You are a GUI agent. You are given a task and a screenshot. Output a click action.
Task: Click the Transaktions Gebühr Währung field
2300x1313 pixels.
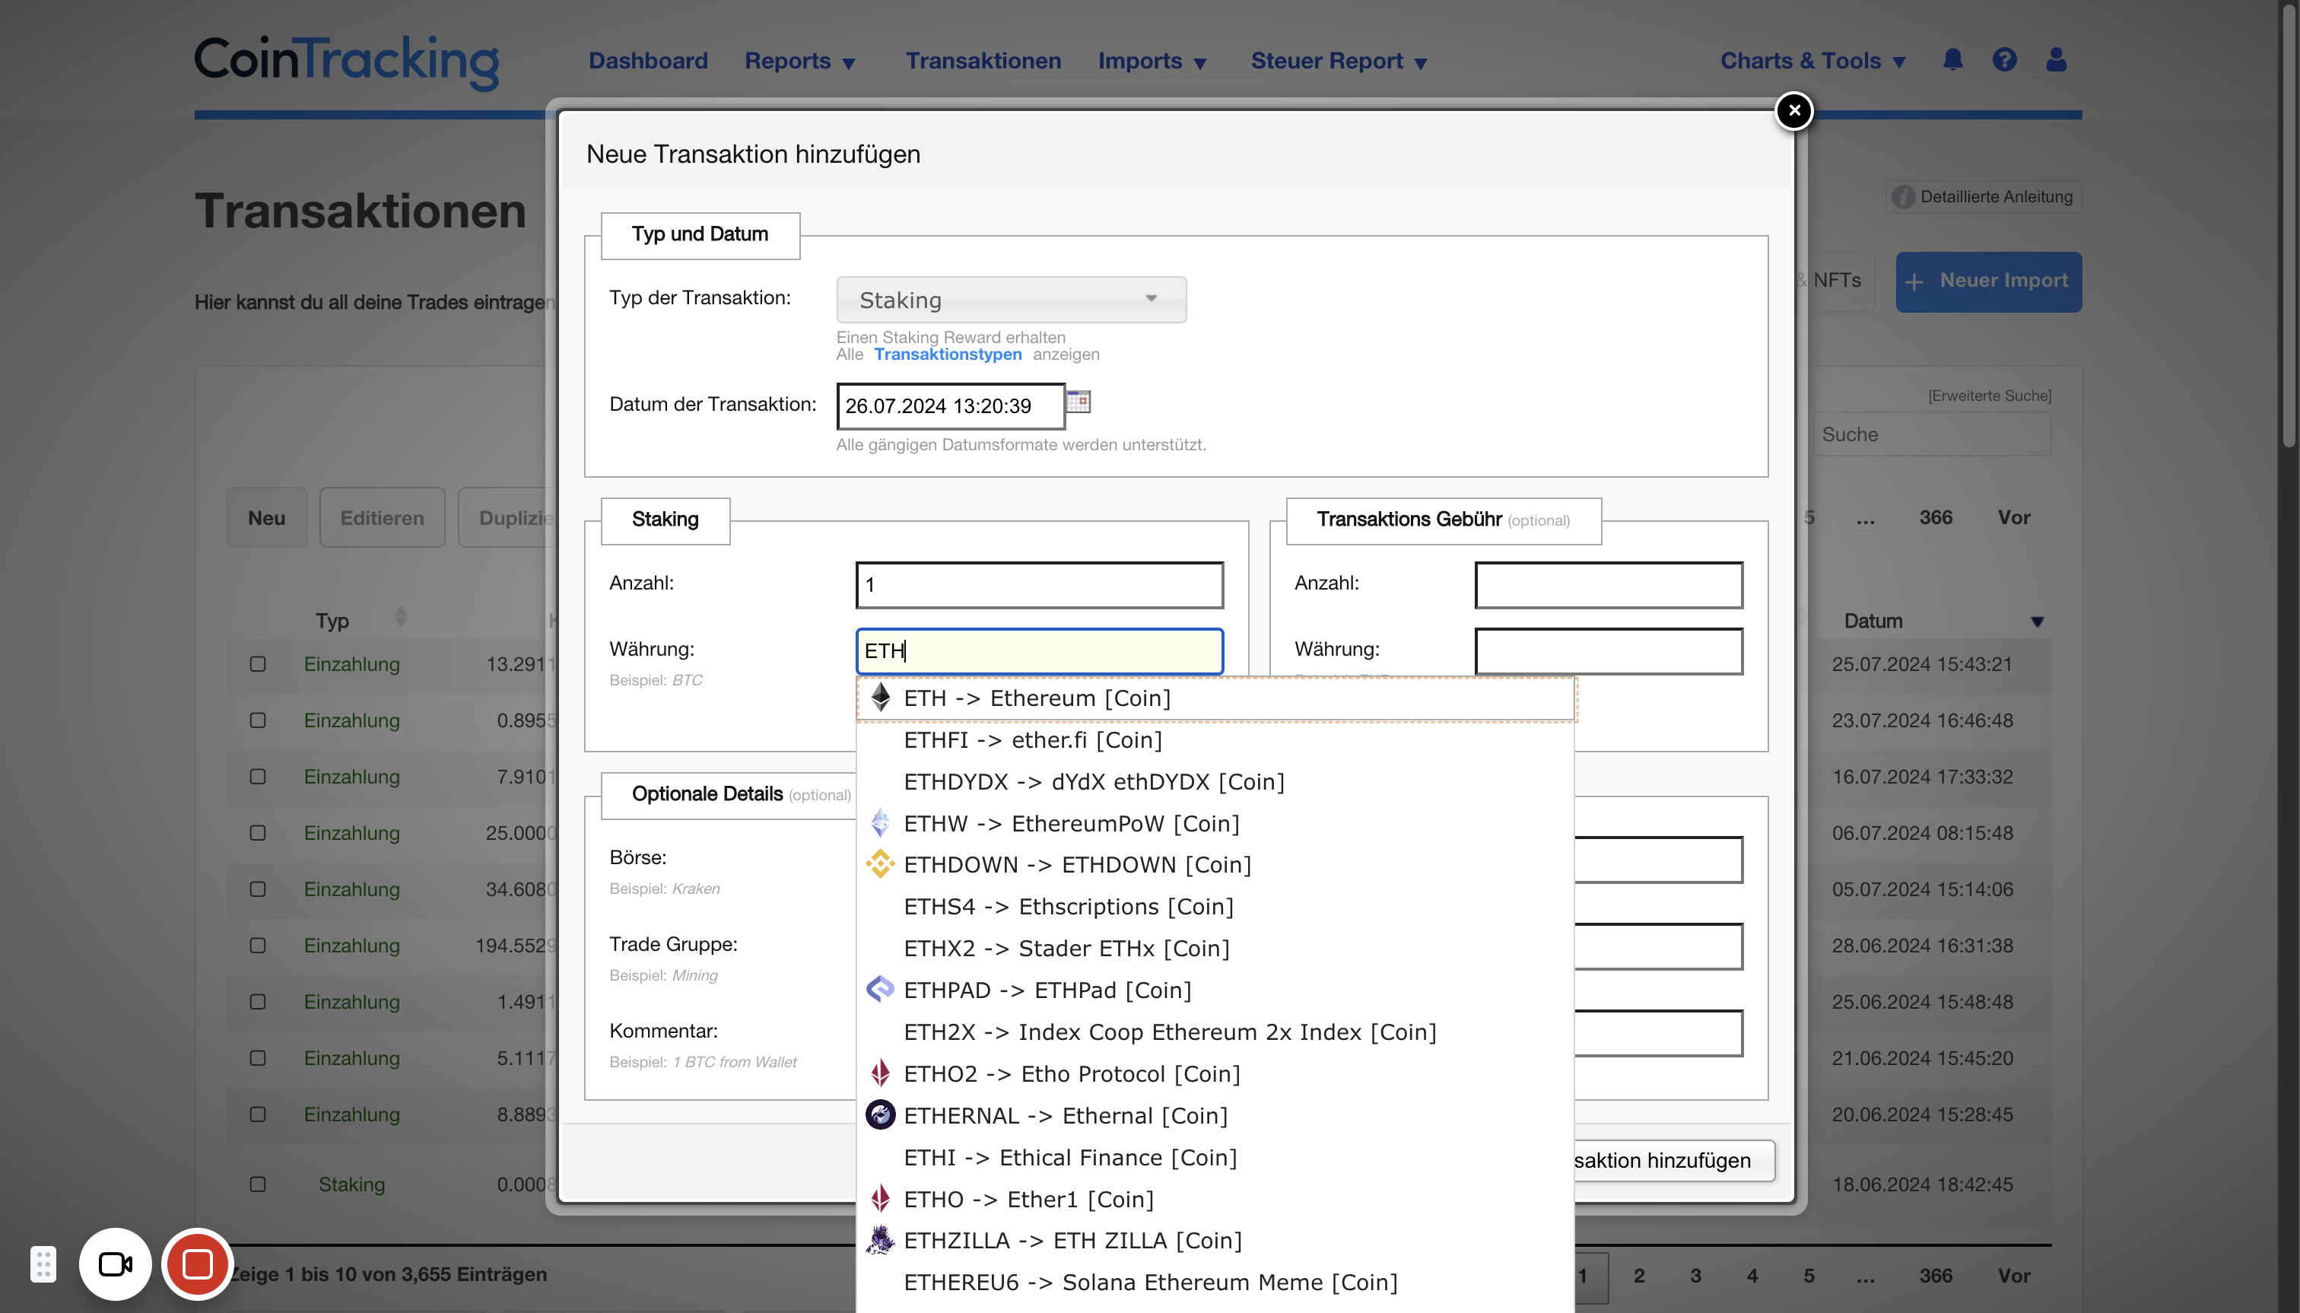click(x=1609, y=651)
